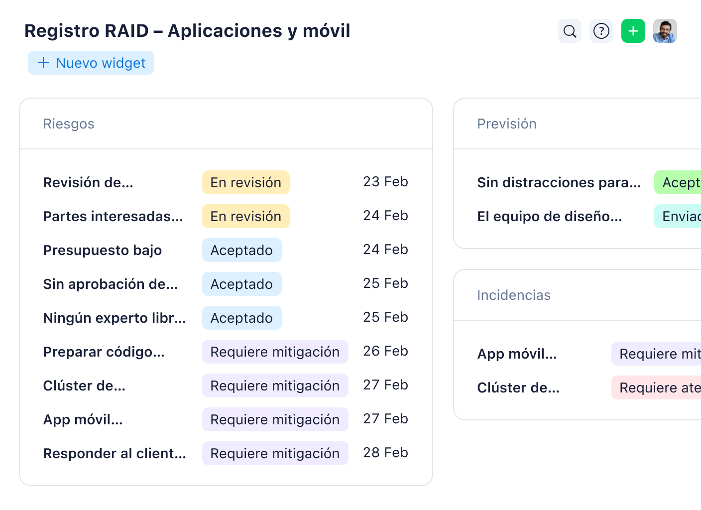Click the plus icon inside Nuevo widget
This screenshot has width=701, height=510.
(42, 63)
